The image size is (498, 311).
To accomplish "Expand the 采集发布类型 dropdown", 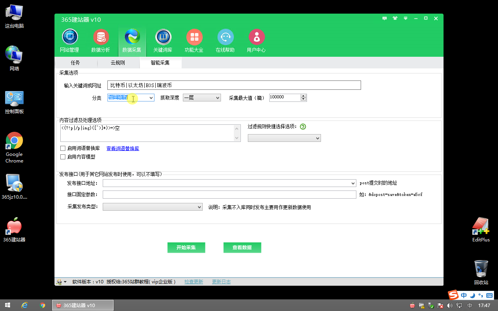I will coord(199,207).
